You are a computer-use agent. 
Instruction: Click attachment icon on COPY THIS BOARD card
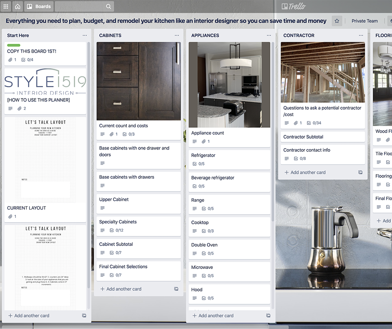10,60
